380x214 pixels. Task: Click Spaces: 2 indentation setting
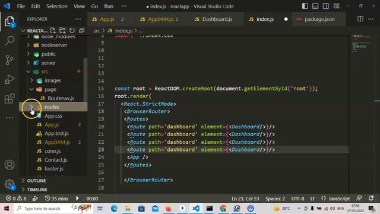(x=275, y=199)
